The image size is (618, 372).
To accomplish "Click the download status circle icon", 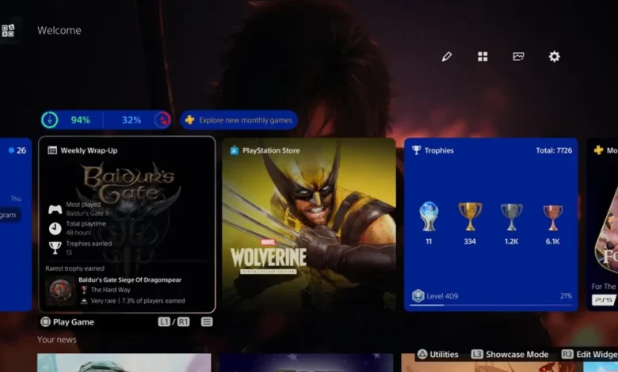I will coord(50,120).
